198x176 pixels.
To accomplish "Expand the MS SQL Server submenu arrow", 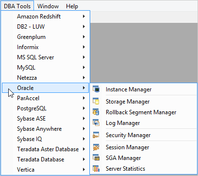I will pyautogui.click(x=84, y=57).
